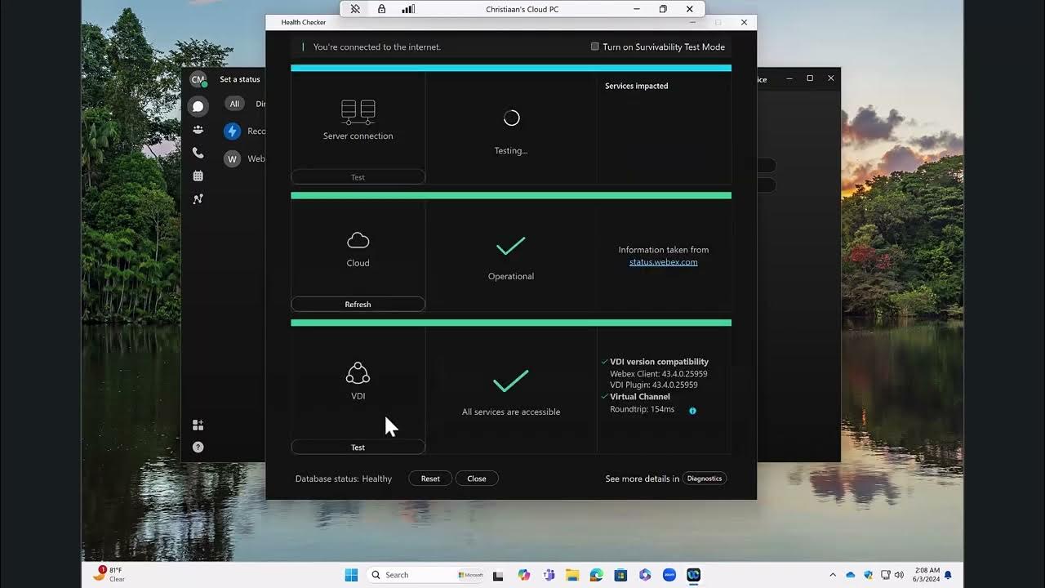
Task: Open the Webex Help icon
Action: (x=198, y=448)
